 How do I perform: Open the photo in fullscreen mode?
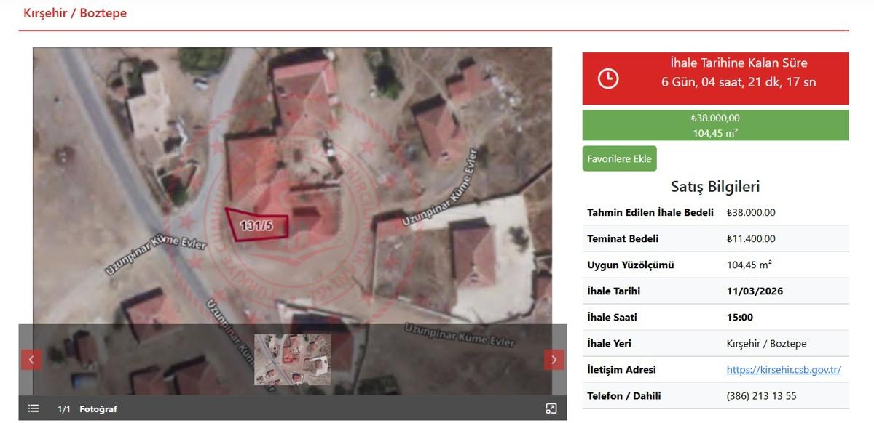tap(551, 408)
